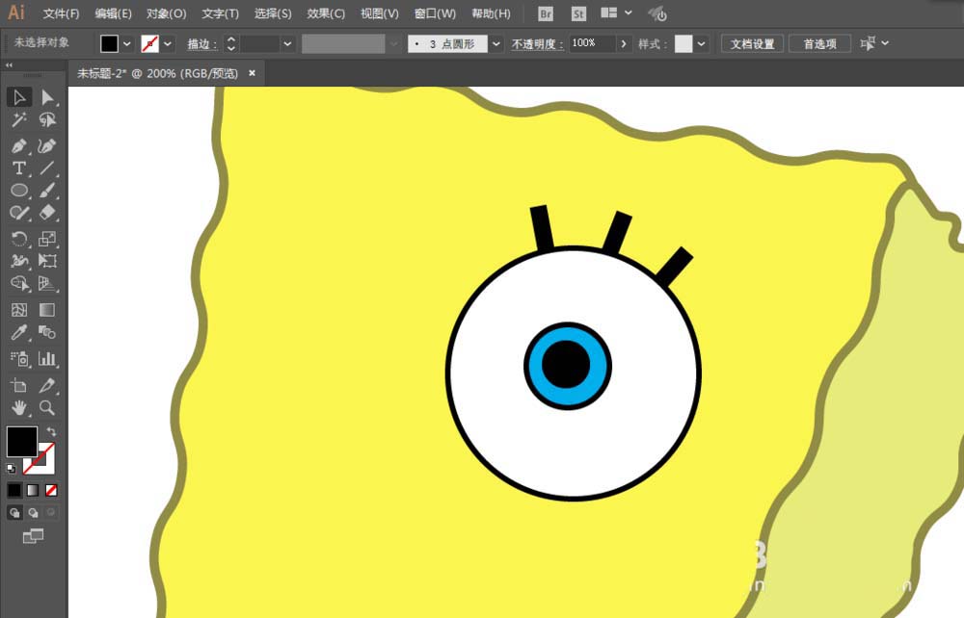Click the opacity 100% input field
The image size is (964, 618).
click(592, 43)
